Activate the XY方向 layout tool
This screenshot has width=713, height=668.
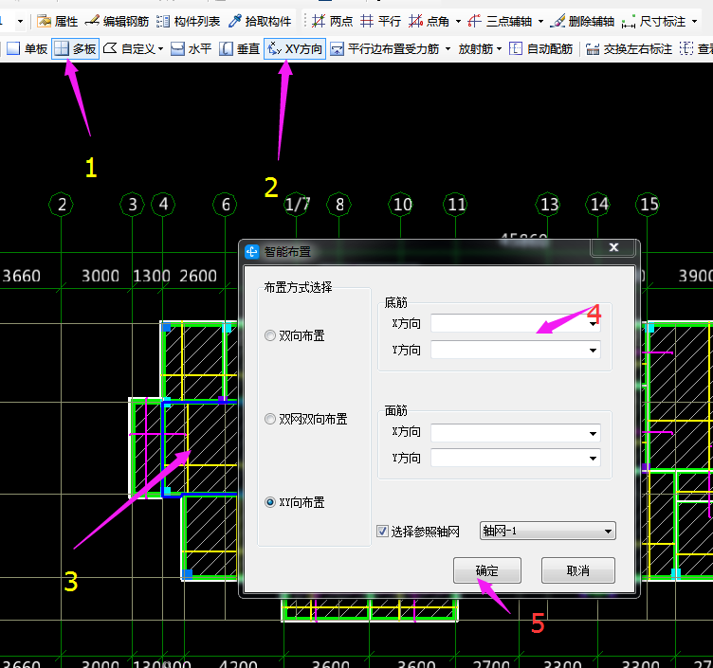pos(295,48)
